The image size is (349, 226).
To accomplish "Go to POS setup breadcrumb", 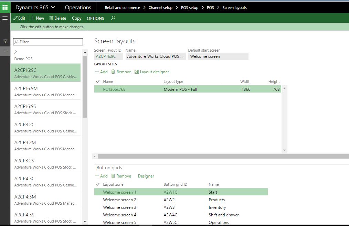I will tap(190, 8).
